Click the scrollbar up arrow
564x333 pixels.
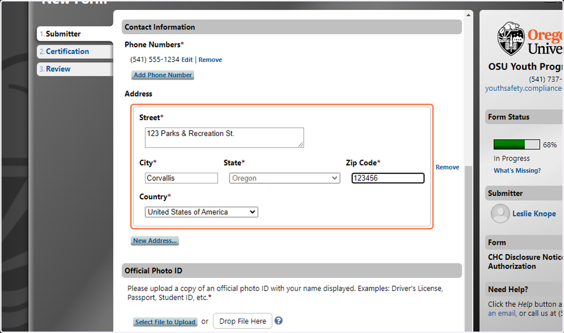point(469,15)
